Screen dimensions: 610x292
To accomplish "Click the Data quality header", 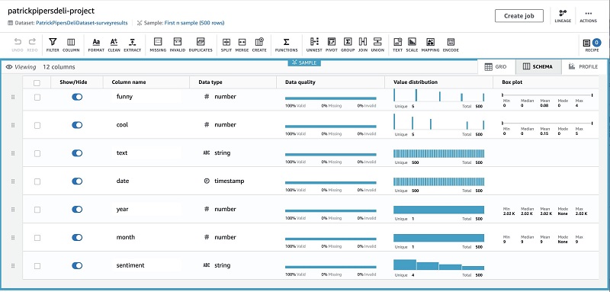I will (x=300, y=82).
